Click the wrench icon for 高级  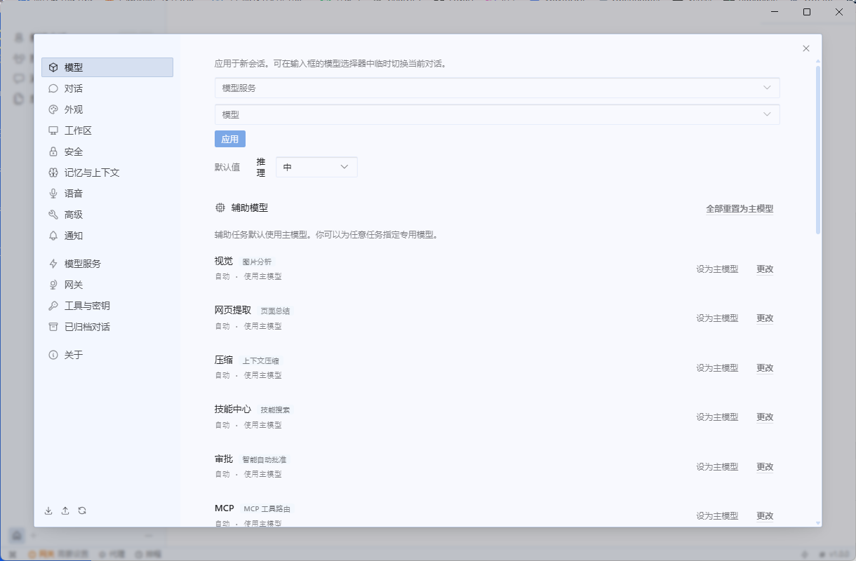(53, 215)
